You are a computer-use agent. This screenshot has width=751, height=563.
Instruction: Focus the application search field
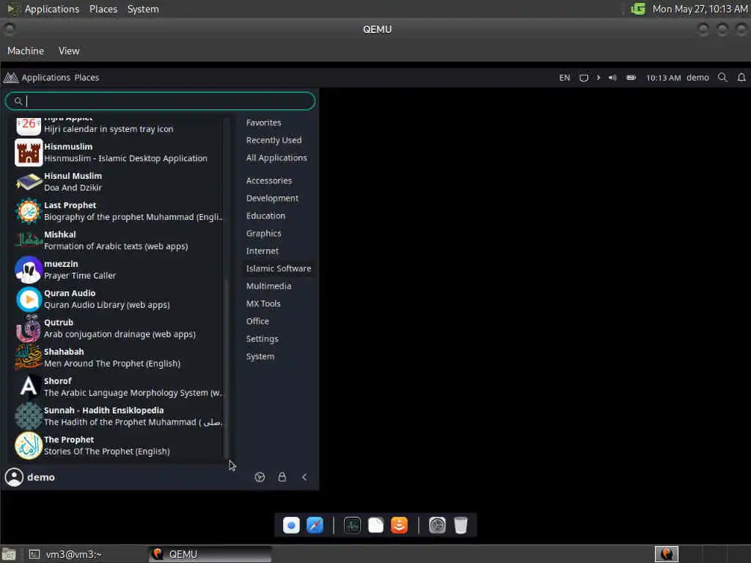(160, 101)
